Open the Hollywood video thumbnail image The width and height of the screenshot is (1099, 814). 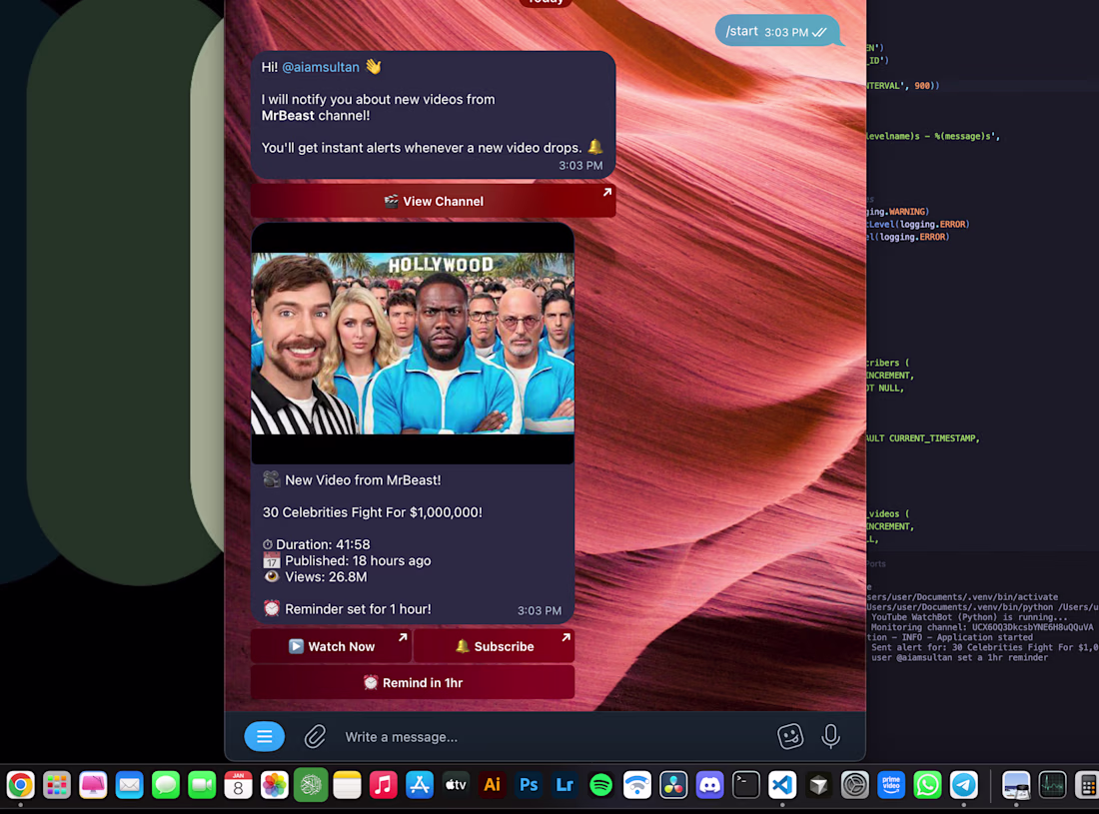point(413,344)
